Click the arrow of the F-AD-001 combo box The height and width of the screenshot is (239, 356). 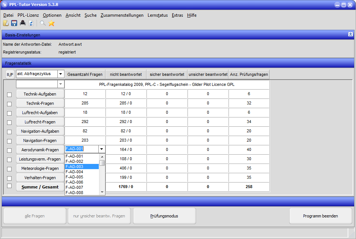[x=102, y=149]
